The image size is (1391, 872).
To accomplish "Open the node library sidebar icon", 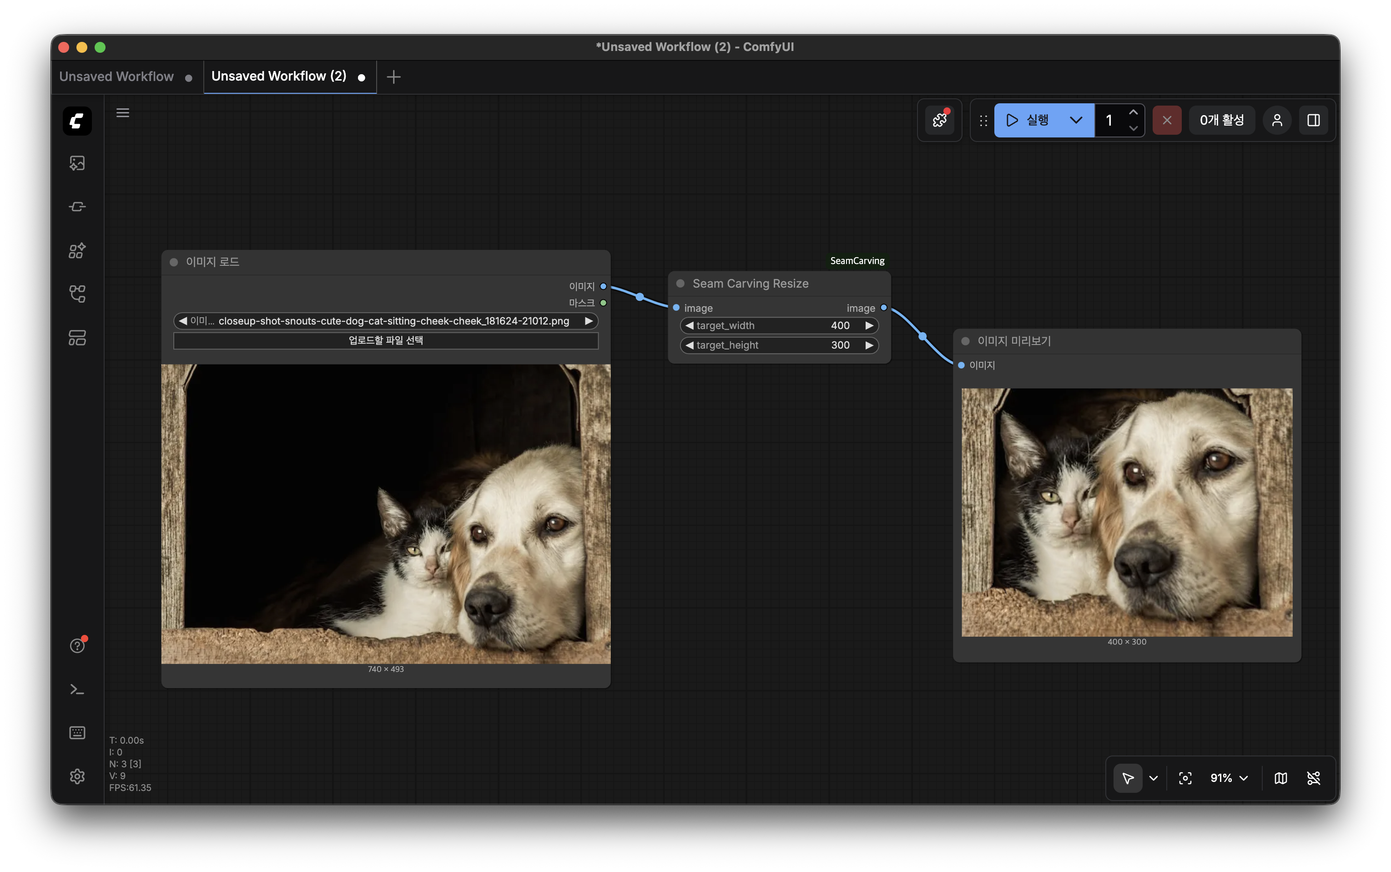I will click(x=77, y=207).
